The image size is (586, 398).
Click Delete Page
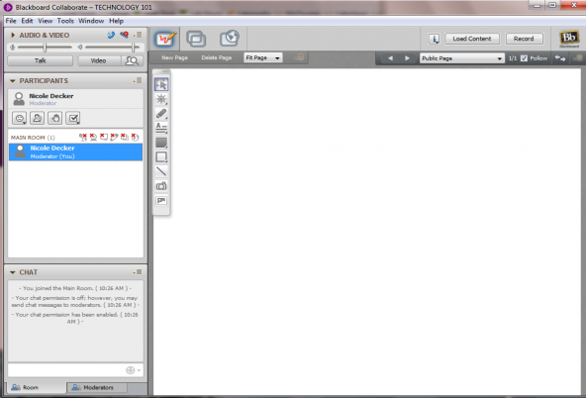tap(217, 58)
